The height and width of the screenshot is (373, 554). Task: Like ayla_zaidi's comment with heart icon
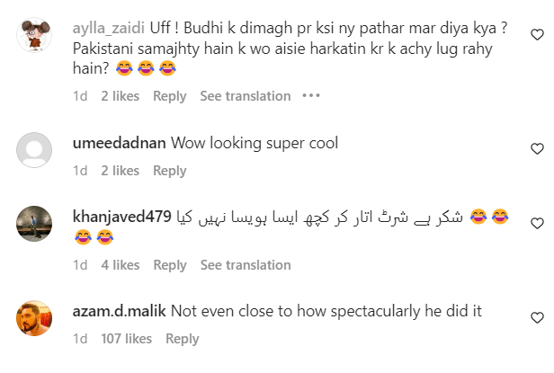click(x=538, y=35)
